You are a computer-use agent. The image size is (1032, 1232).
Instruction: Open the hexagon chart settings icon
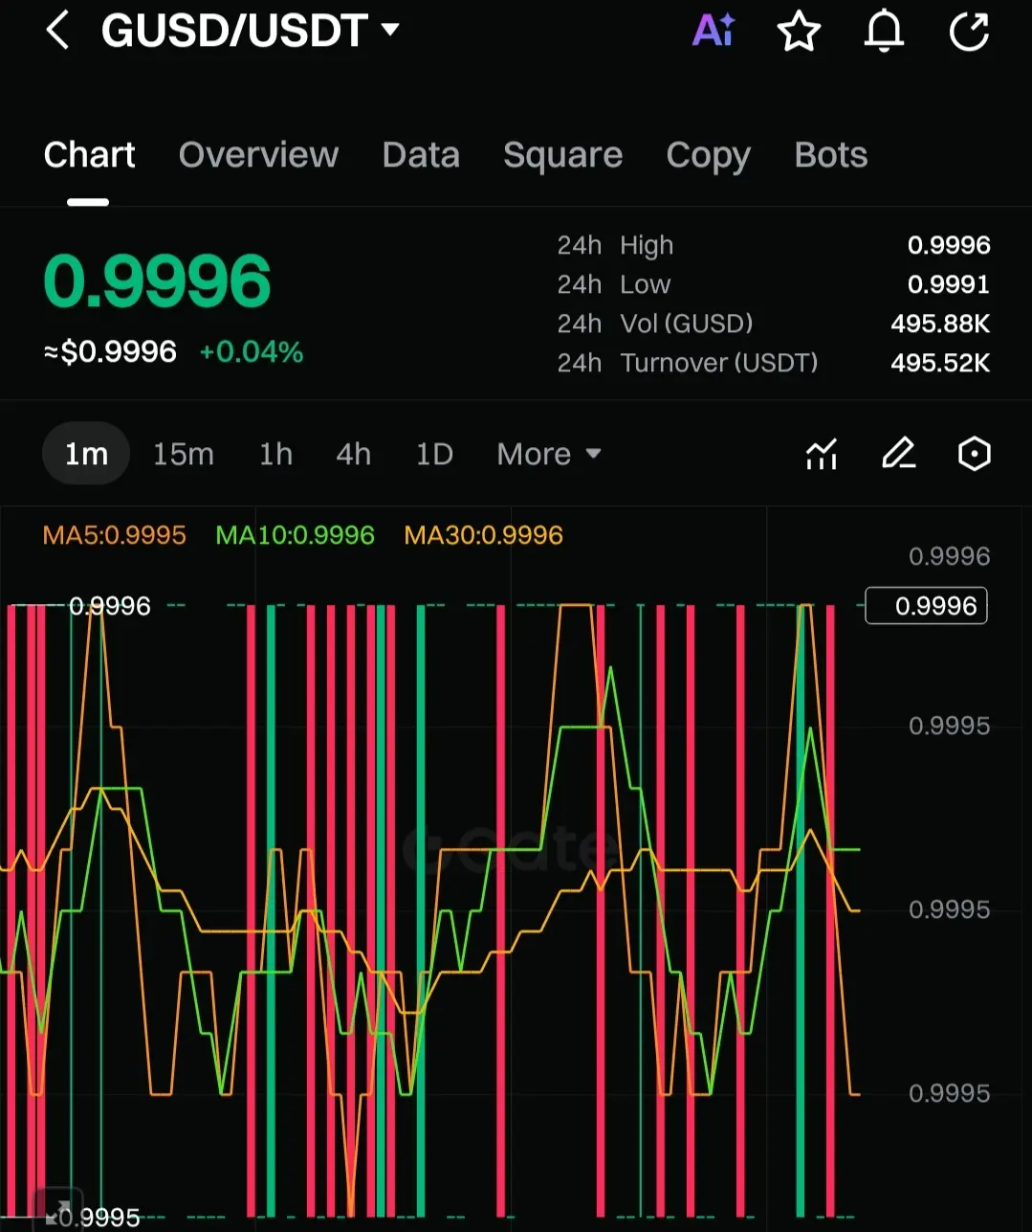tap(974, 454)
